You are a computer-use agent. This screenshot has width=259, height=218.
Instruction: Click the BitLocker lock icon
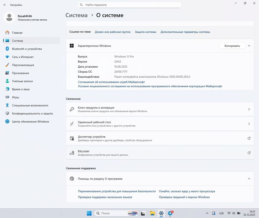point(72,153)
